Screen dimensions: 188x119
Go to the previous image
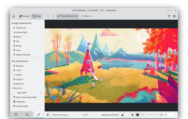pos(48,16)
